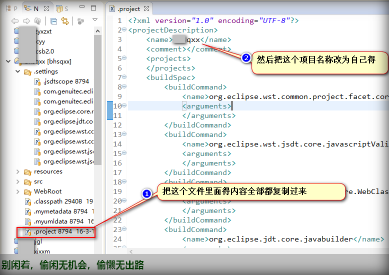Select the project ending in cyy
Screen dimensions: 389x275
40,41
